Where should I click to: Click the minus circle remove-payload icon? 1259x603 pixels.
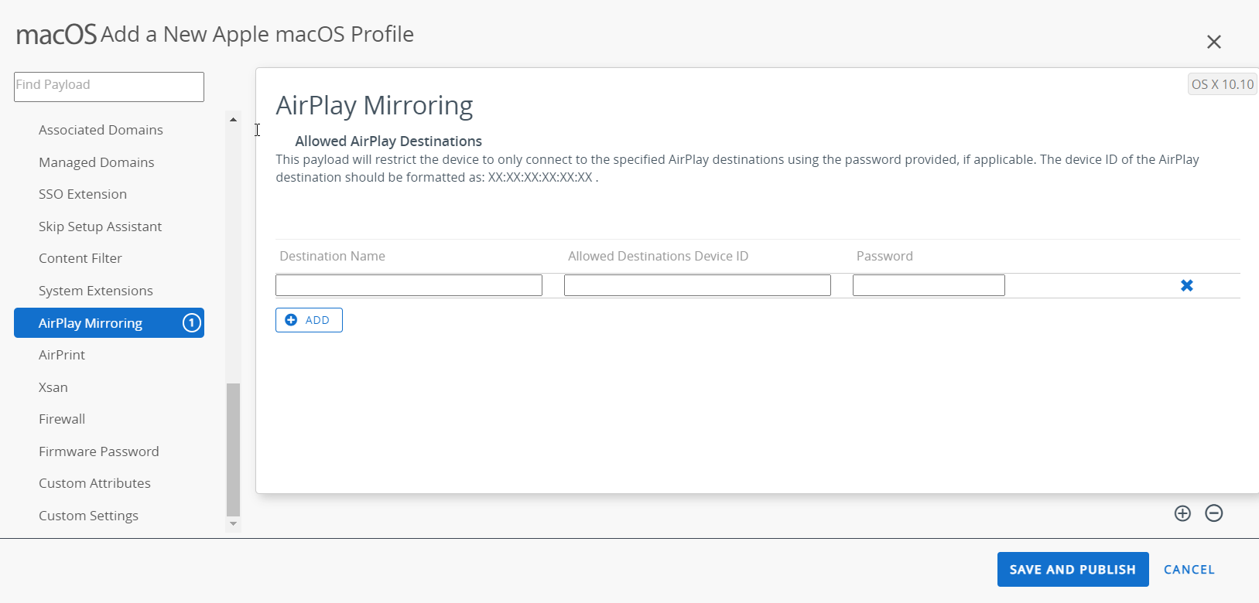[1214, 513]
